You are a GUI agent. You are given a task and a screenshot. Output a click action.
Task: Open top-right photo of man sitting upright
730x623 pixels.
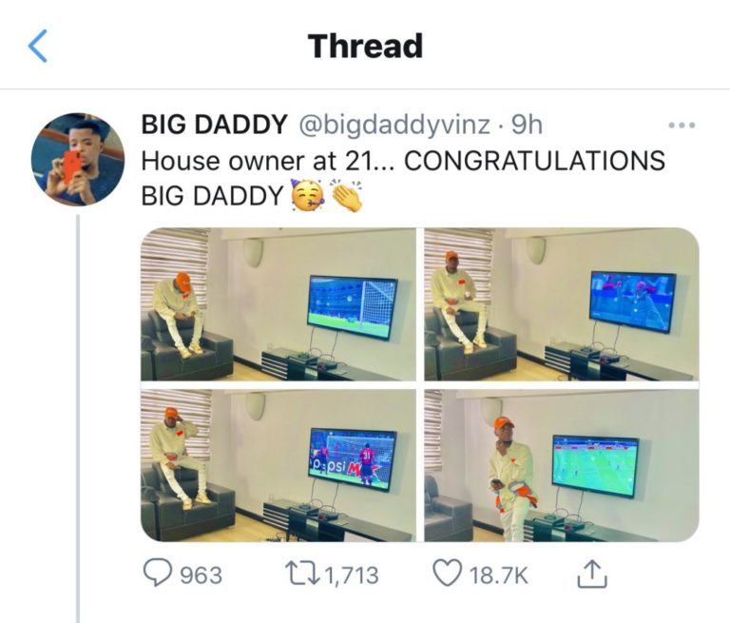click(562, 304)
